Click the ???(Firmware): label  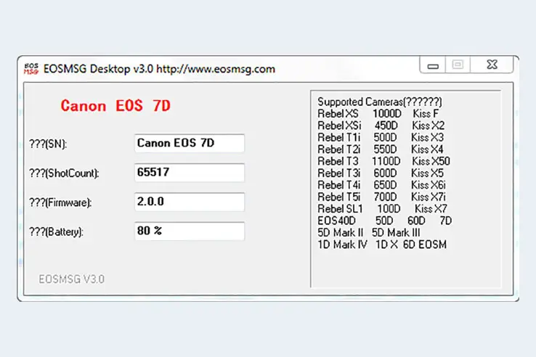click(x=60, y=202)
